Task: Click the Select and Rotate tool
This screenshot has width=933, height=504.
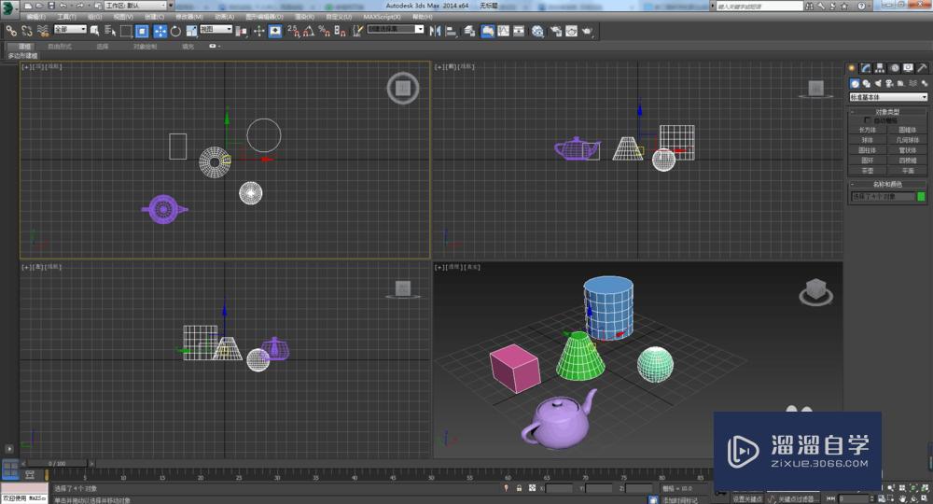Action: click(x=177, y=31)
